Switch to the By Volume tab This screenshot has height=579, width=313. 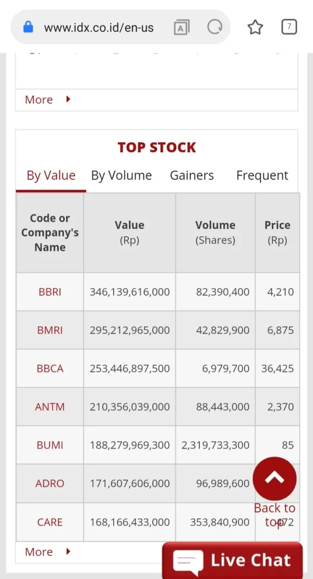pos(122,176)
